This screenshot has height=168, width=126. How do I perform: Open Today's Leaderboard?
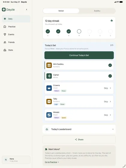tap(79, 129)
